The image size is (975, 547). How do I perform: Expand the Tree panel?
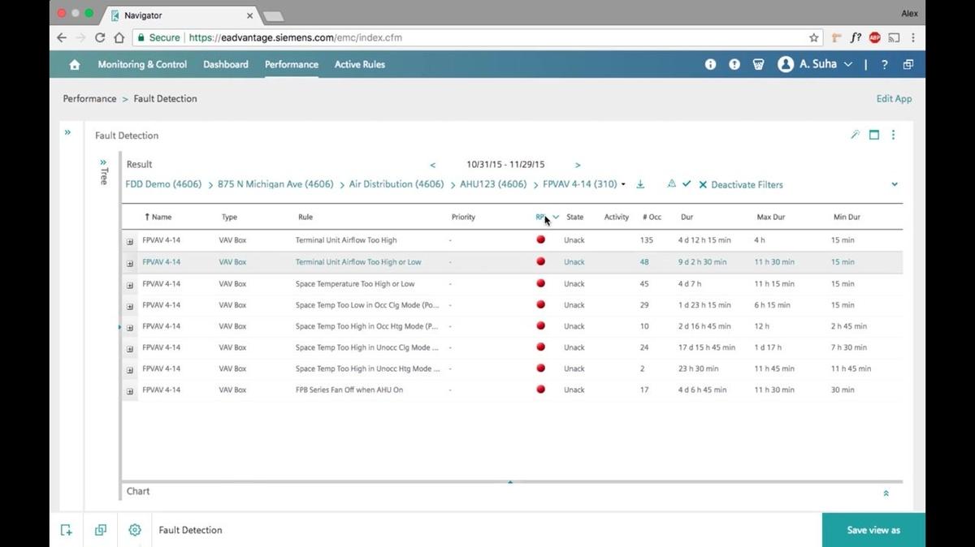coord(103,162)
